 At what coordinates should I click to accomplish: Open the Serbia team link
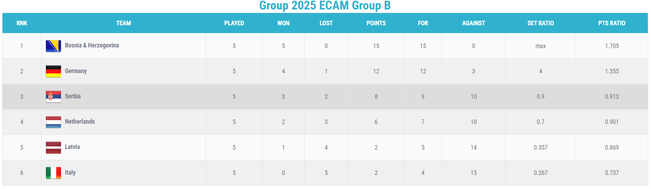pos(73,96)
